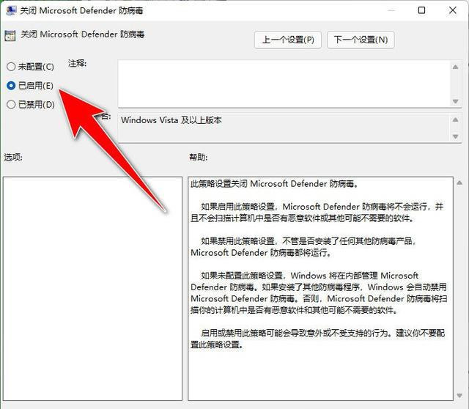Minimize the policy dialog window
Viewport: 469px width, 409px height.
391,10
